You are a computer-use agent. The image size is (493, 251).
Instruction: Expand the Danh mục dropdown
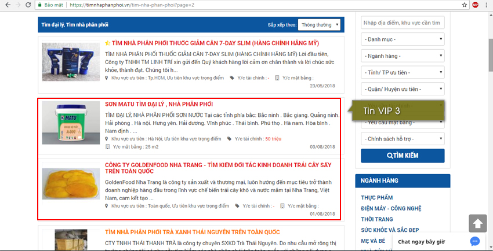pos(403,39)
